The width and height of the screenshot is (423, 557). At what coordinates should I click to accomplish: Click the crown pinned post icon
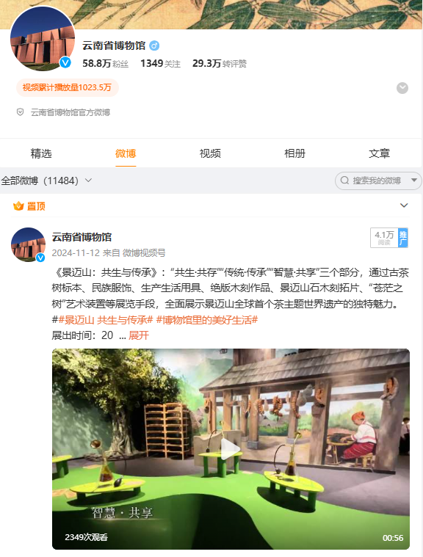point(18,206)
